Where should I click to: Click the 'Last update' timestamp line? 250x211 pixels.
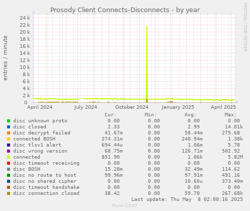point(187,199)
